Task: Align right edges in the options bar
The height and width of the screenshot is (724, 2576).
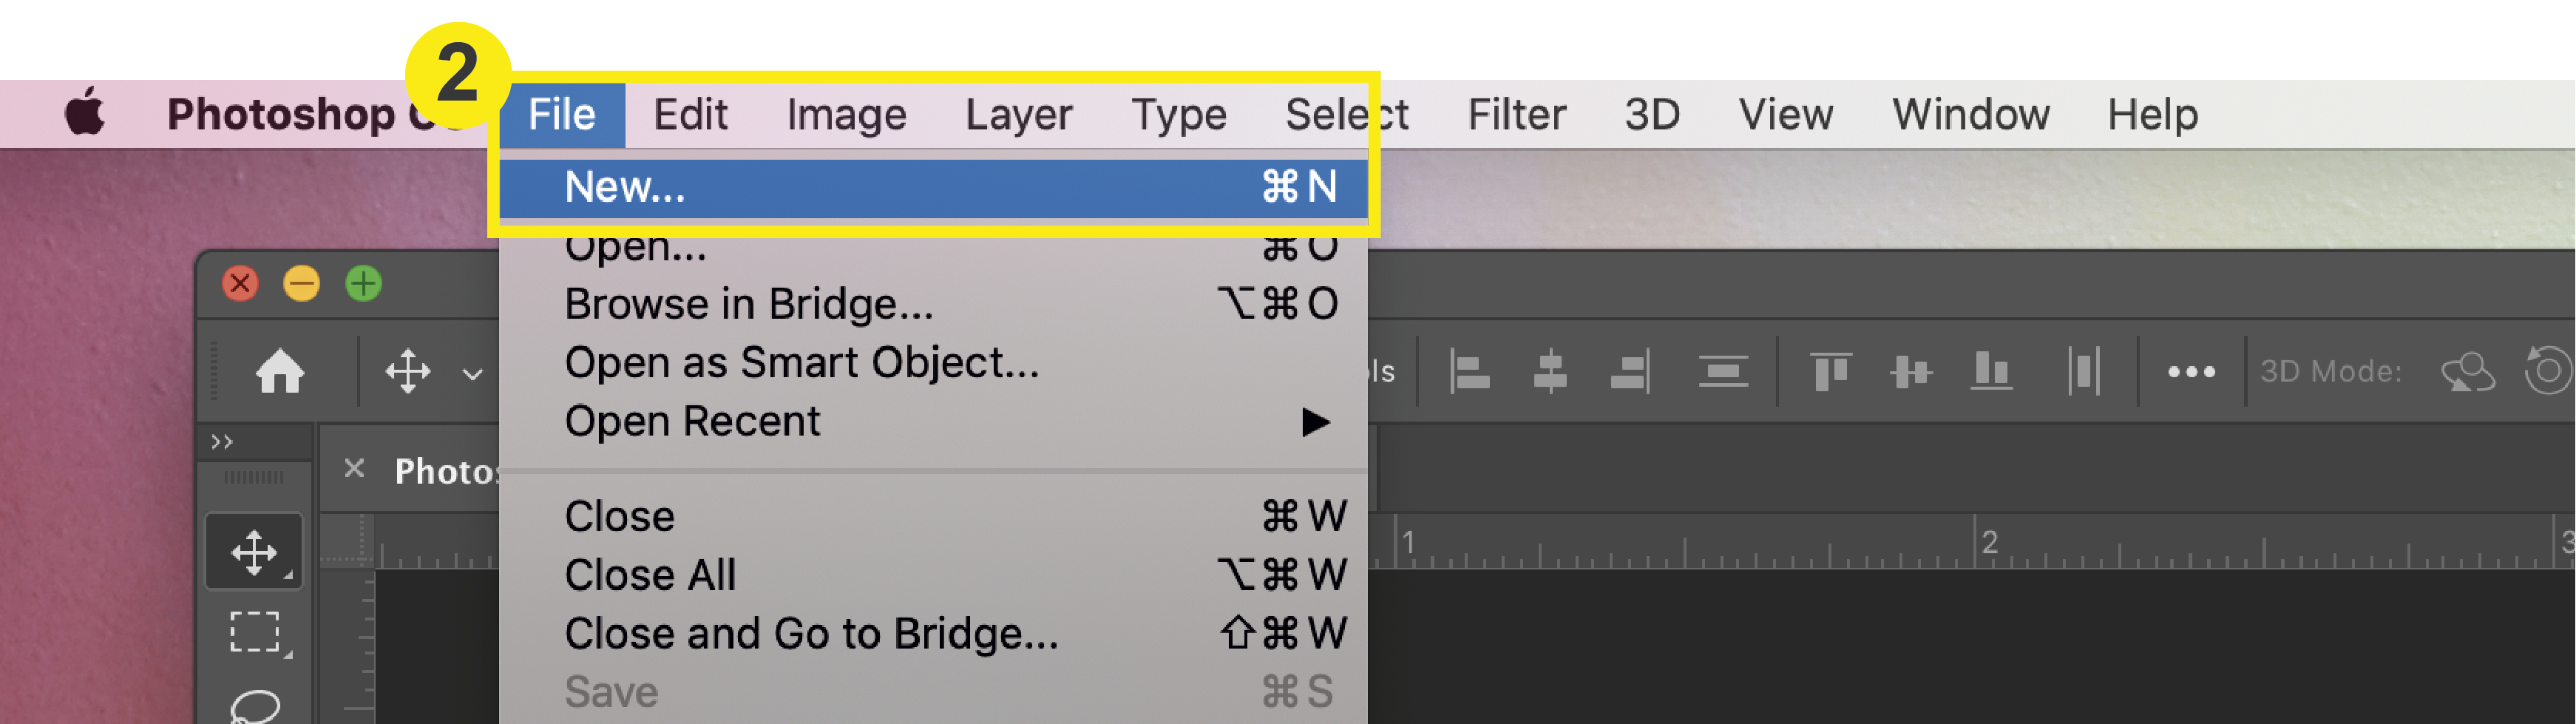Action: 1630,371
